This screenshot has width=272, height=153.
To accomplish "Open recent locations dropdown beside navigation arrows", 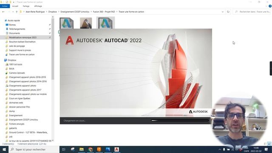I will (x=13, y=12).
